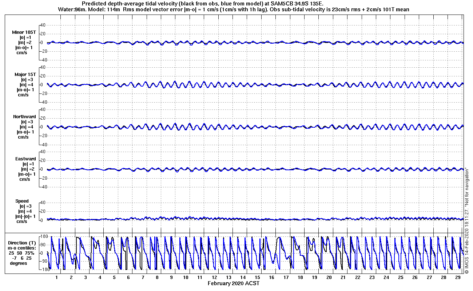The width and height of the screenshot is (473, 291).
Task: Select '|m| =2' under Eastward
Action: [27, 169]
